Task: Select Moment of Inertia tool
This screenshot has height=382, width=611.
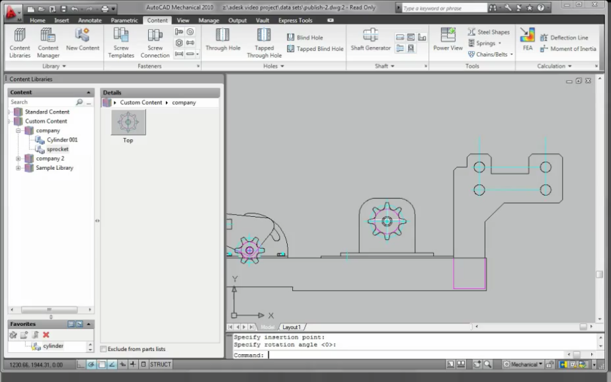Action: [x=568, y=49]
